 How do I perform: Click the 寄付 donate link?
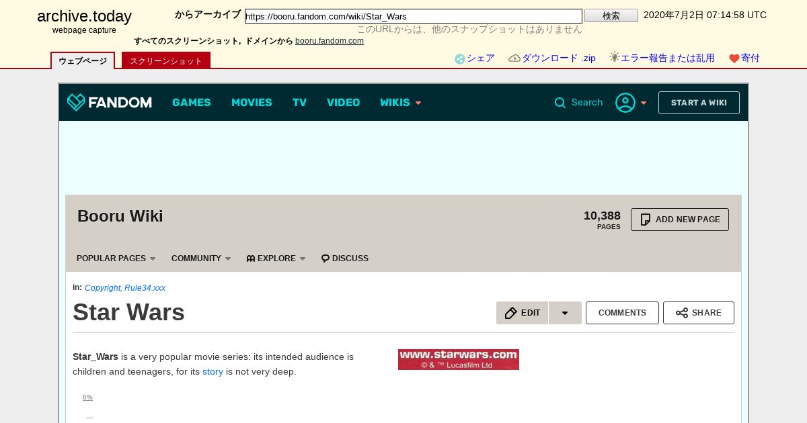[751, 58]
